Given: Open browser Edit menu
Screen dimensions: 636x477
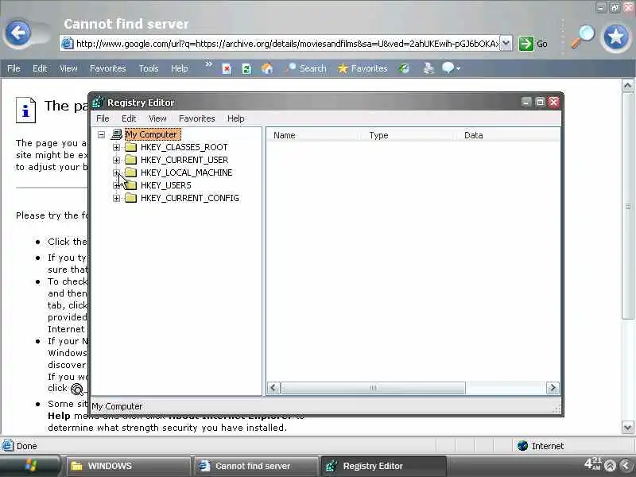Looking at the screenshot, I should point(40,68).
